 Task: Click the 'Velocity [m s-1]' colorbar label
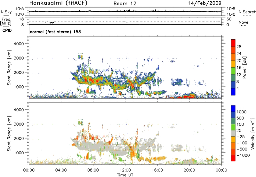click(253, 133)
